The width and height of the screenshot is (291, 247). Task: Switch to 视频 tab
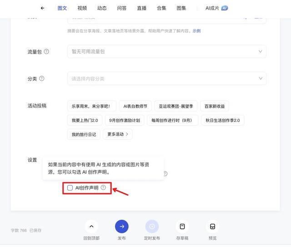point(82,8)
